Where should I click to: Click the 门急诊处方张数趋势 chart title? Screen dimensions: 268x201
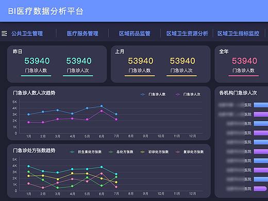(x=34, y=150)
